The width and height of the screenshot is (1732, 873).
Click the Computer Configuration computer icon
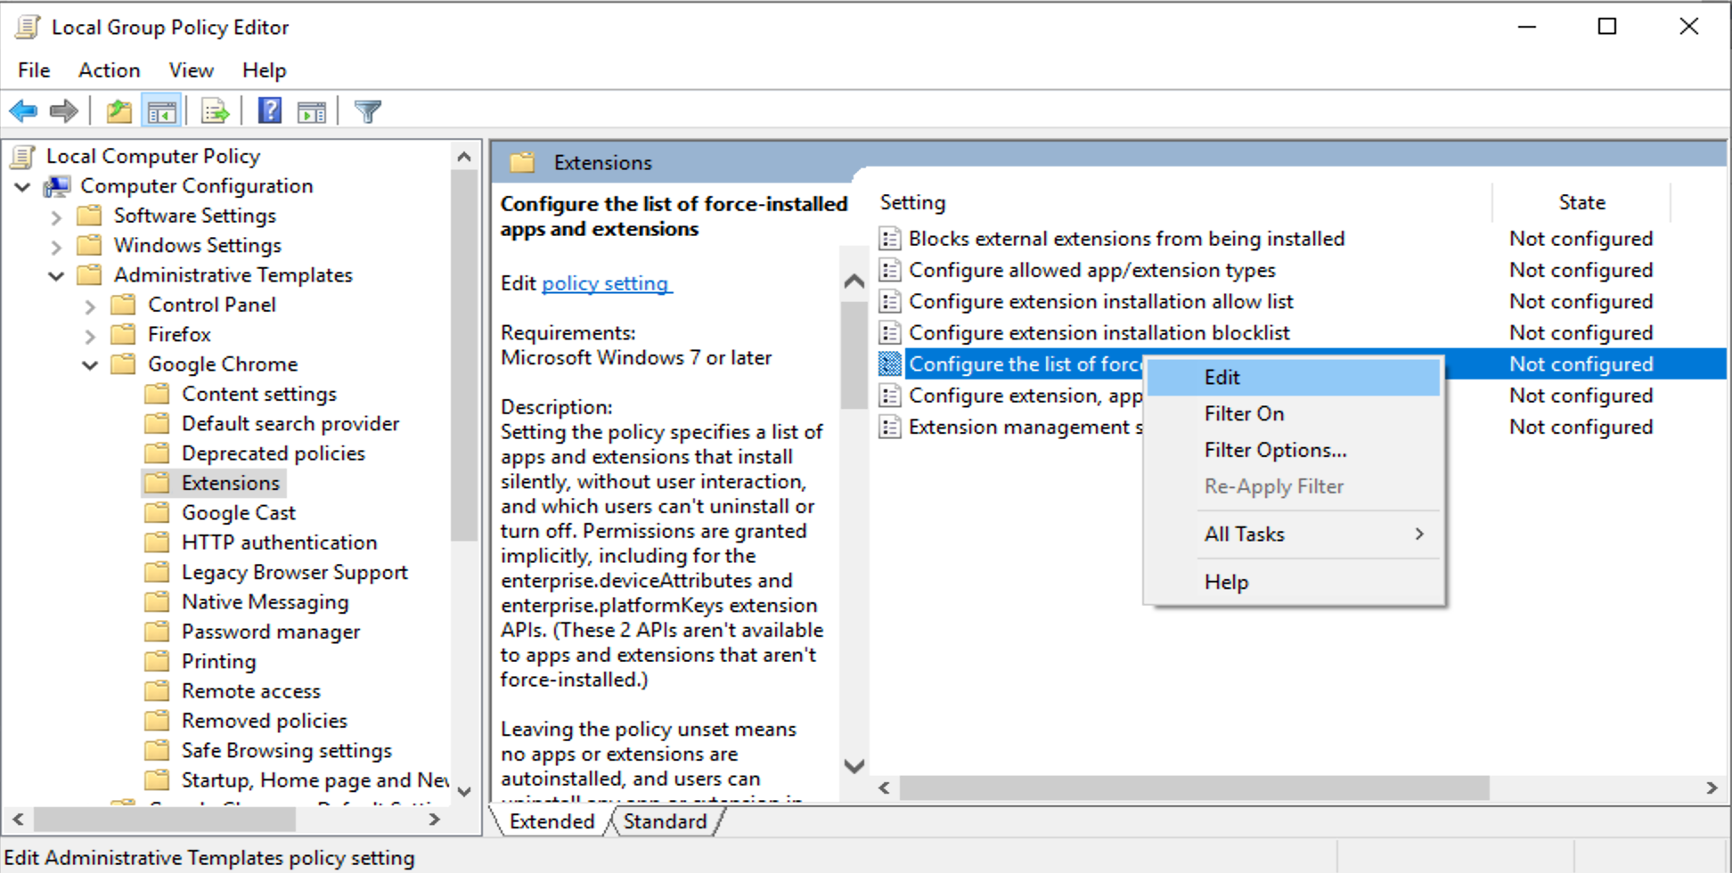[57, 186]
